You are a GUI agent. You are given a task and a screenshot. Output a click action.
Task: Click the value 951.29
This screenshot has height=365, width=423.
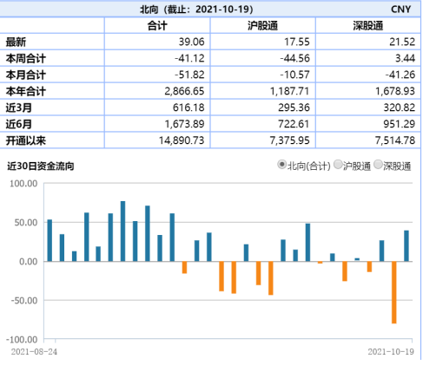coord(400,124)
